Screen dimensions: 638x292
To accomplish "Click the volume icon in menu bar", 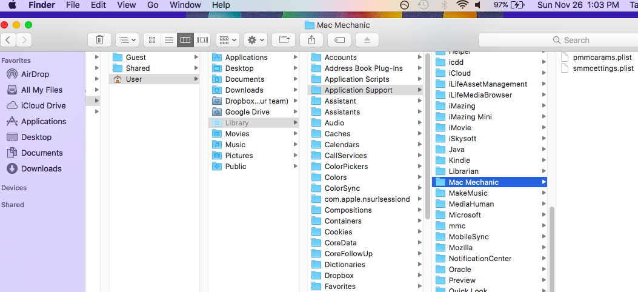I will [477, 5].
